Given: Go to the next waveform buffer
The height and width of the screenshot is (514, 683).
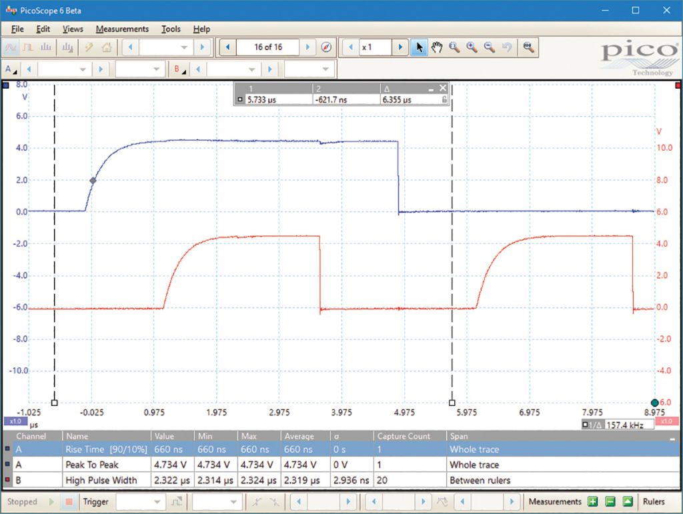Looking at the screenshot, I should pos(307,47).
